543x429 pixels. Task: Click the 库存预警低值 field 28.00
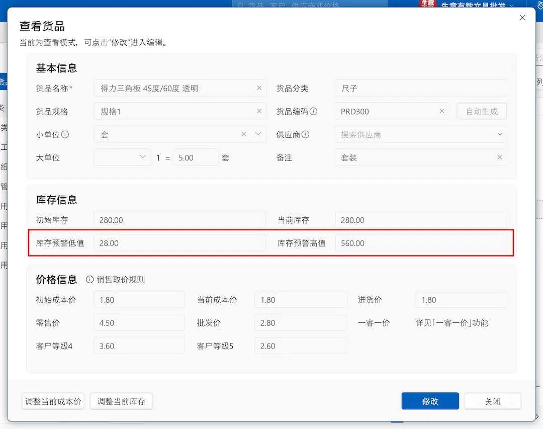point(179,243)
